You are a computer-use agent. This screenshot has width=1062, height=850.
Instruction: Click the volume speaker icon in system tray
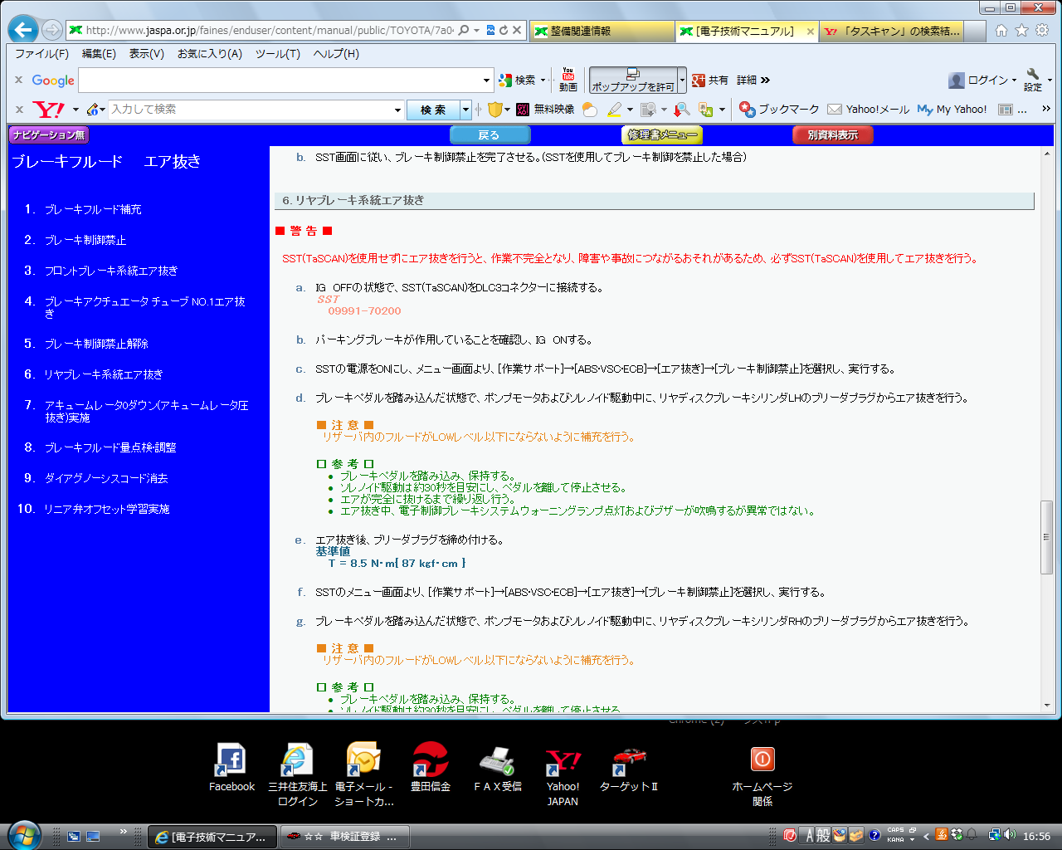(1009, 835)
